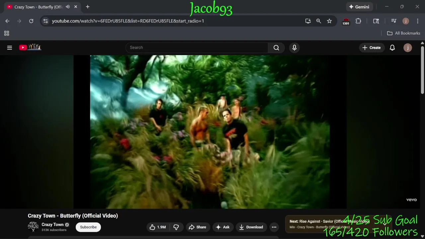The height and width of the screenshot is (239, 425).
Task: Bookmark this page with the star
Action: (329, 21)
